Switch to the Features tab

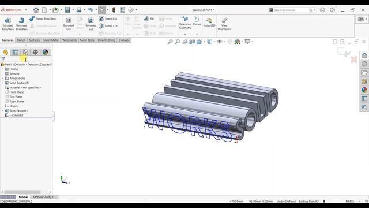point(7,40)
